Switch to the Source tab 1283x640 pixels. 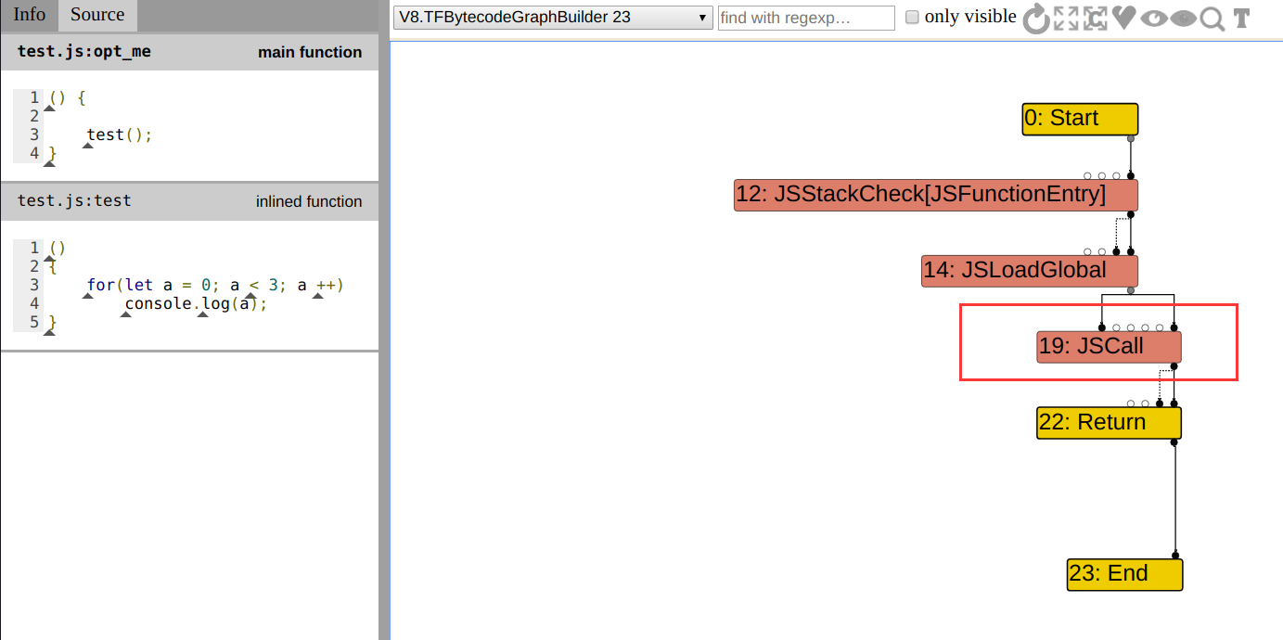(x=97, y=15)
